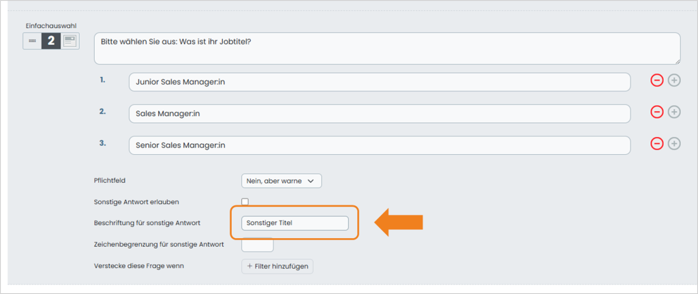This screenshot has height=294, width=698.
Task: Open the Pflichtfeld dropdown
Action: point(282,181)
